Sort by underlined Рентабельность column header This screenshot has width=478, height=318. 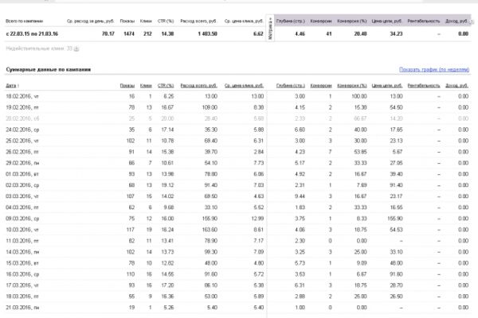point(424,86)
